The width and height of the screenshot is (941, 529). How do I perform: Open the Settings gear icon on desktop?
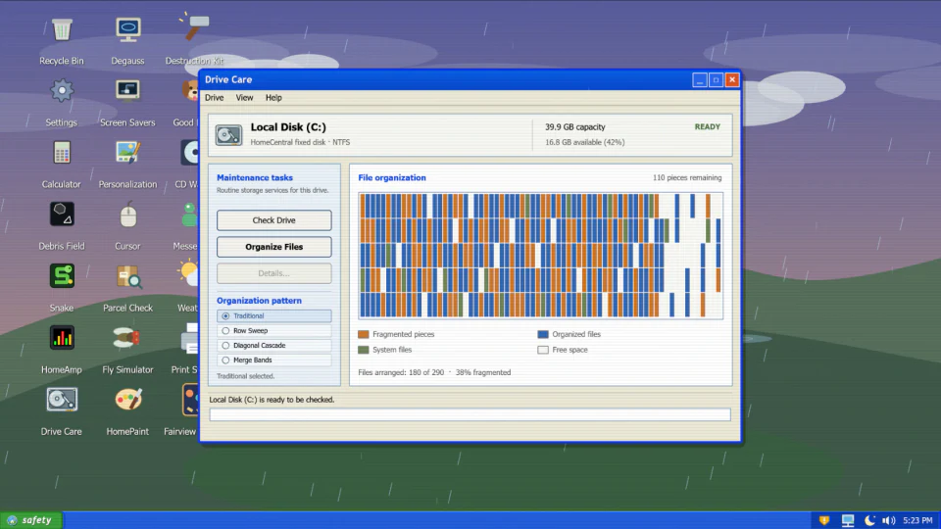click(61, 90)
